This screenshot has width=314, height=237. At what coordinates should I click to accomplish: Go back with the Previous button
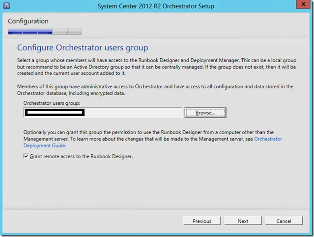(x=202, y=221)
